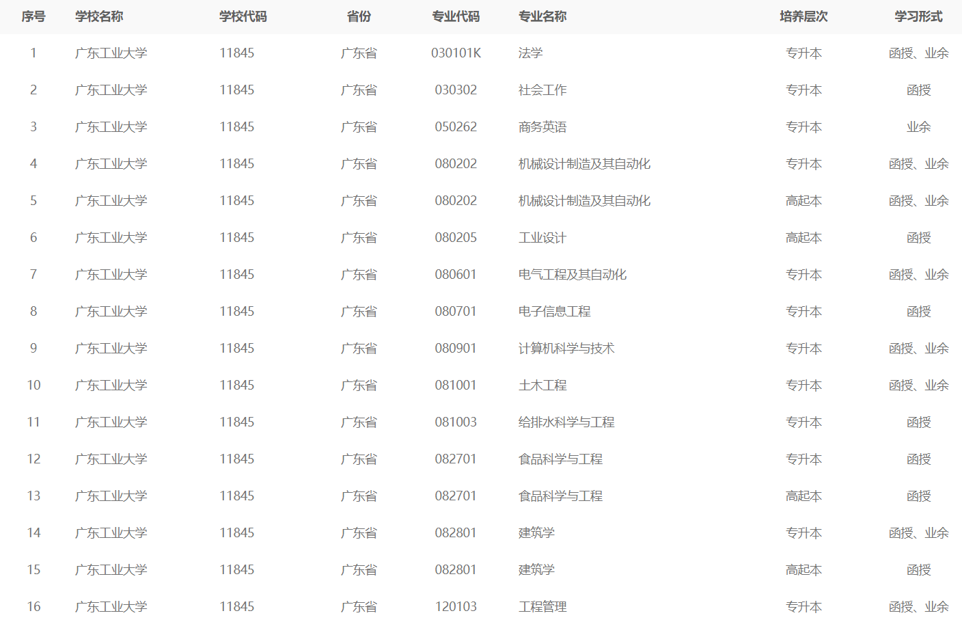Click sequence number 10

point(33,386)
